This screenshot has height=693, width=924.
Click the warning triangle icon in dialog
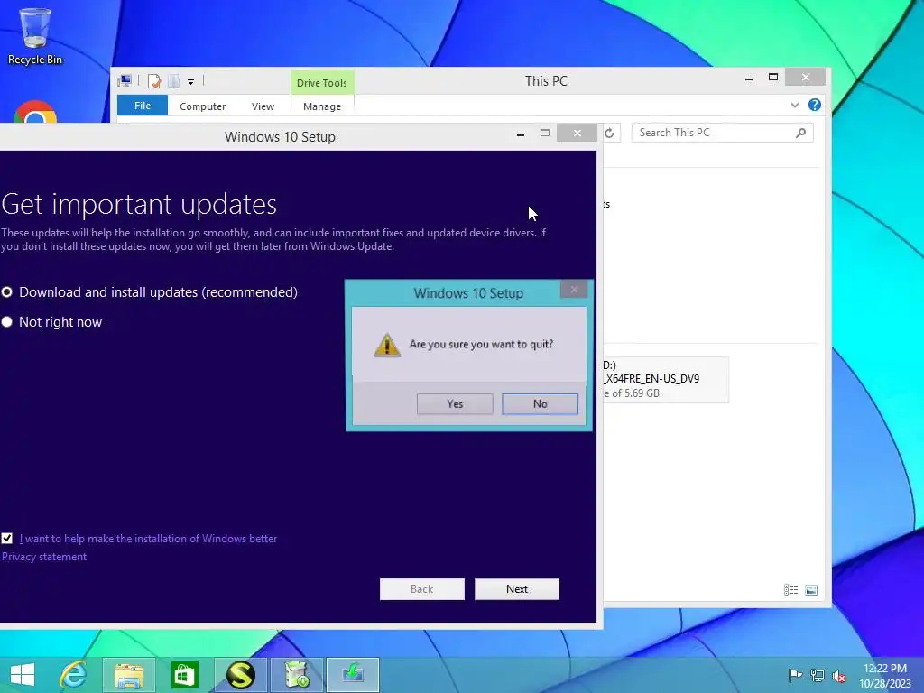click(387, 346)
